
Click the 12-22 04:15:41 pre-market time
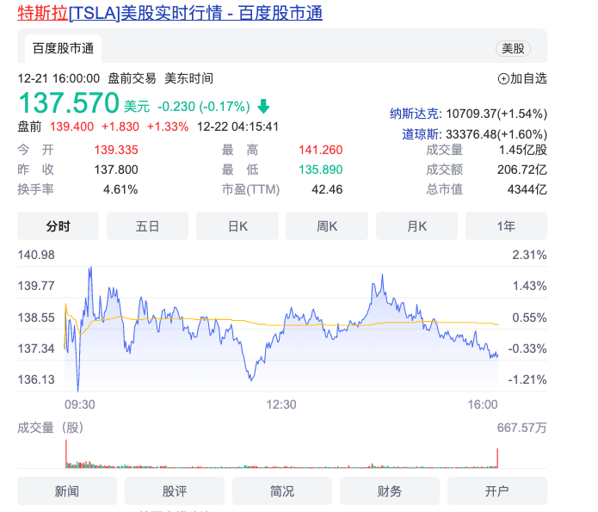[237, 126]
